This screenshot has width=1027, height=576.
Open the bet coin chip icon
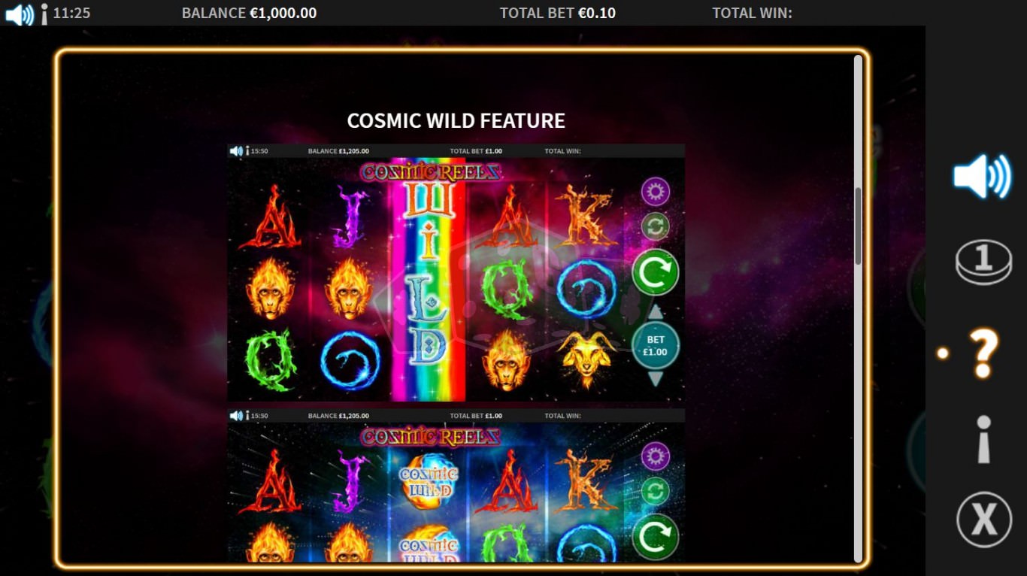[x=984, y=262]
